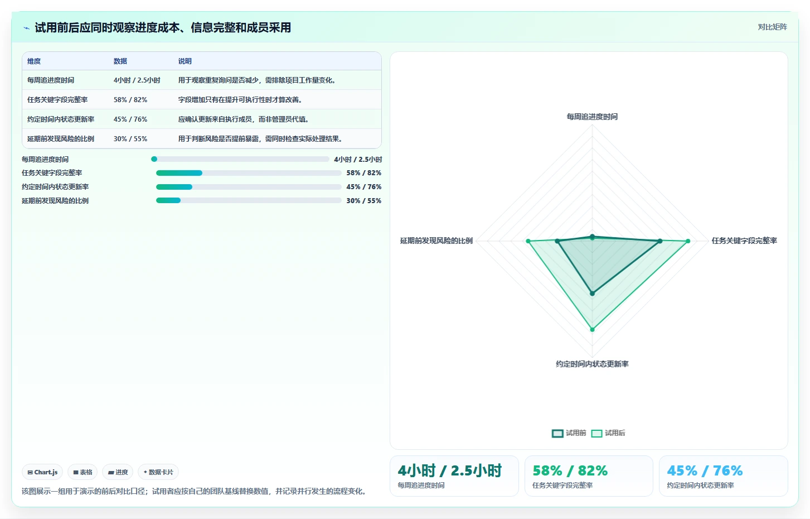Click 试用后 radar point on 任务关键字段完整率 axis
The width and height of the screenshot is (810, 519).
click(688, 241)
